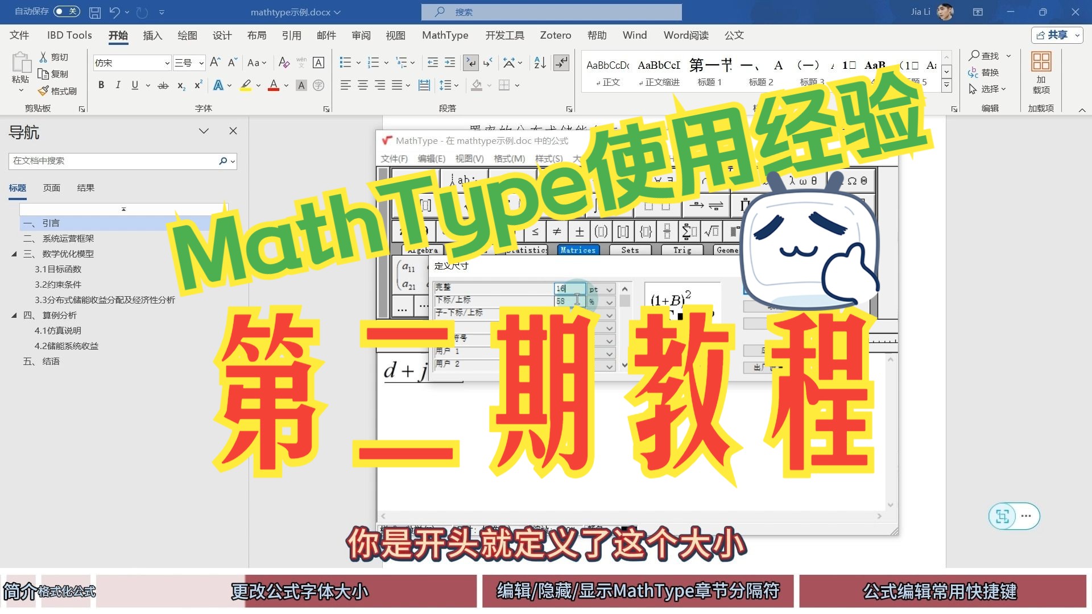Viewport: 1092px width, 614px height.
Task: Expand the styles gallery more arrow
Action: pos(946,86)
